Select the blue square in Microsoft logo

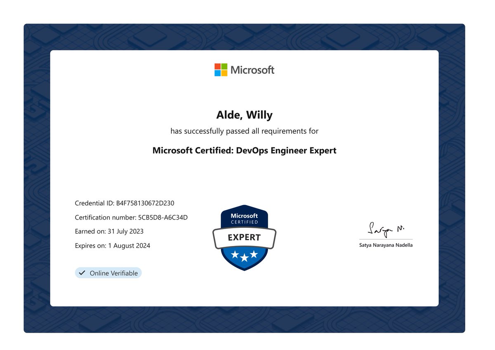click(x=217, y=73)
